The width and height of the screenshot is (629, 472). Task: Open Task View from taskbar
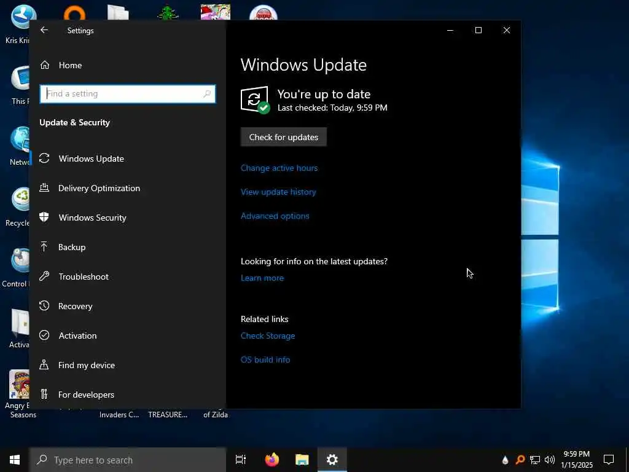[x=241, y=460]
